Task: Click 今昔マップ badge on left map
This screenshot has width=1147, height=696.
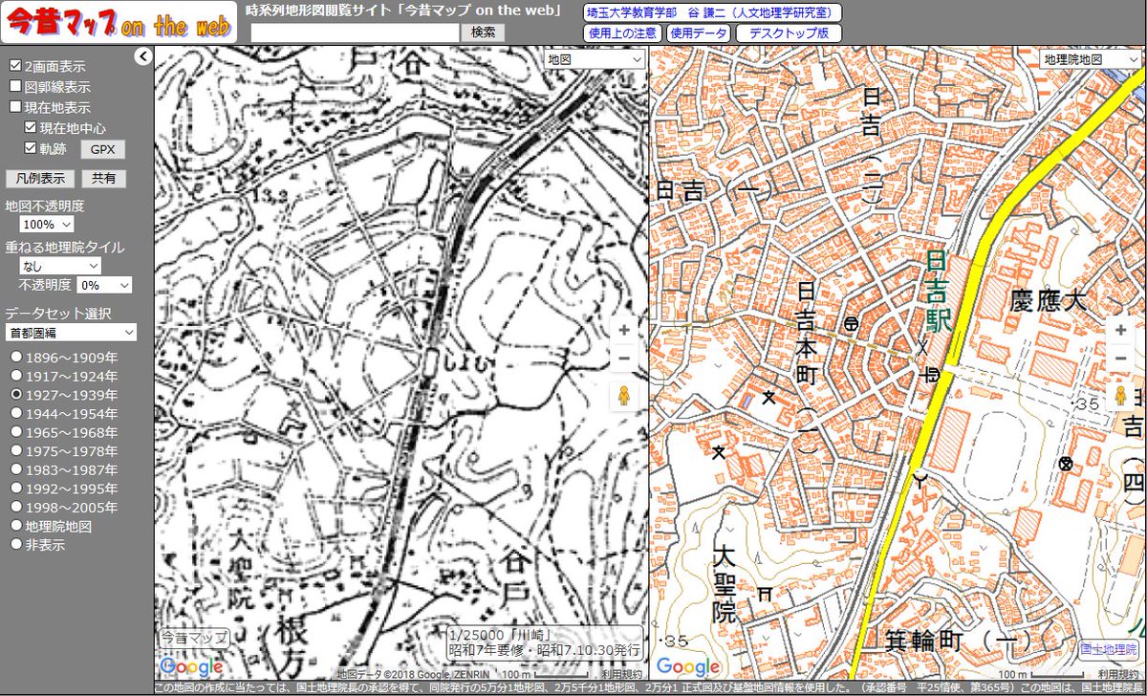Action: [194, 637]
